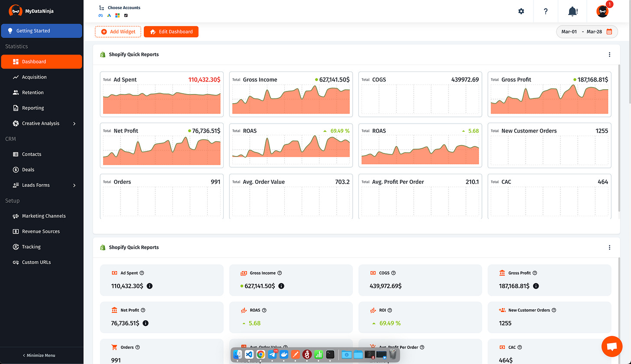Viewport: 631px width, 364px height.
Task: Click the 1255 New Customer Orders chart value
Action: click(602, 131)
